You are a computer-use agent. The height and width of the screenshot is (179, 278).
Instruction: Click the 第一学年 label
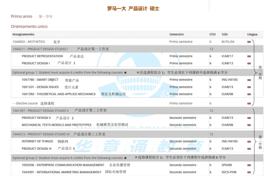[x=46, y=16]
